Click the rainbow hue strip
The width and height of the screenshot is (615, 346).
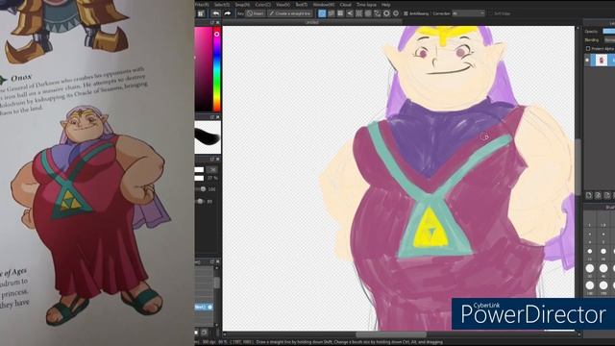pos(216,69)
